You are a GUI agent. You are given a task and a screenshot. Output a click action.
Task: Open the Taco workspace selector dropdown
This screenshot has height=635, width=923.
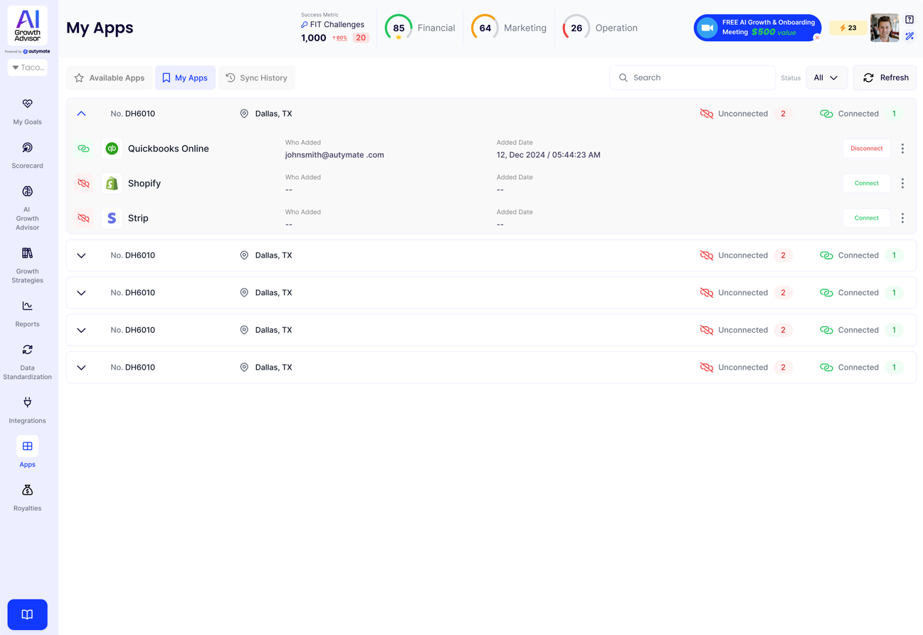[27, 68]
